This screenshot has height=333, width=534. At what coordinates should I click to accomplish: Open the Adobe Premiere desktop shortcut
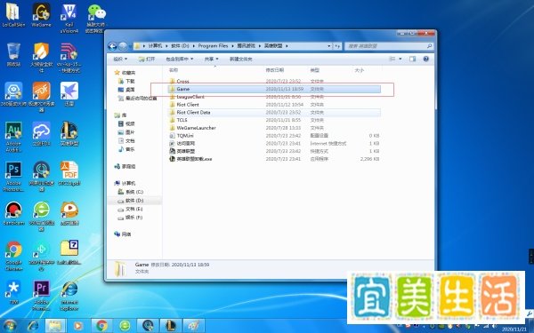tap(41, 296)
